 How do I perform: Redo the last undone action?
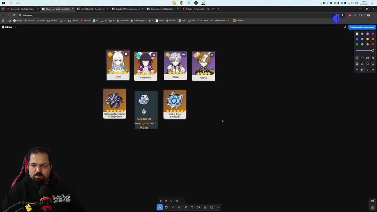coord(166,201)
